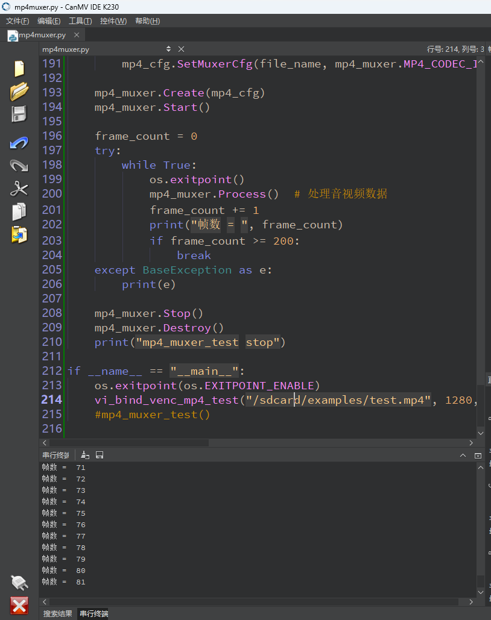
Task: Click "/sdcard/examples/test.mp4" string
Action: point(338,400)
